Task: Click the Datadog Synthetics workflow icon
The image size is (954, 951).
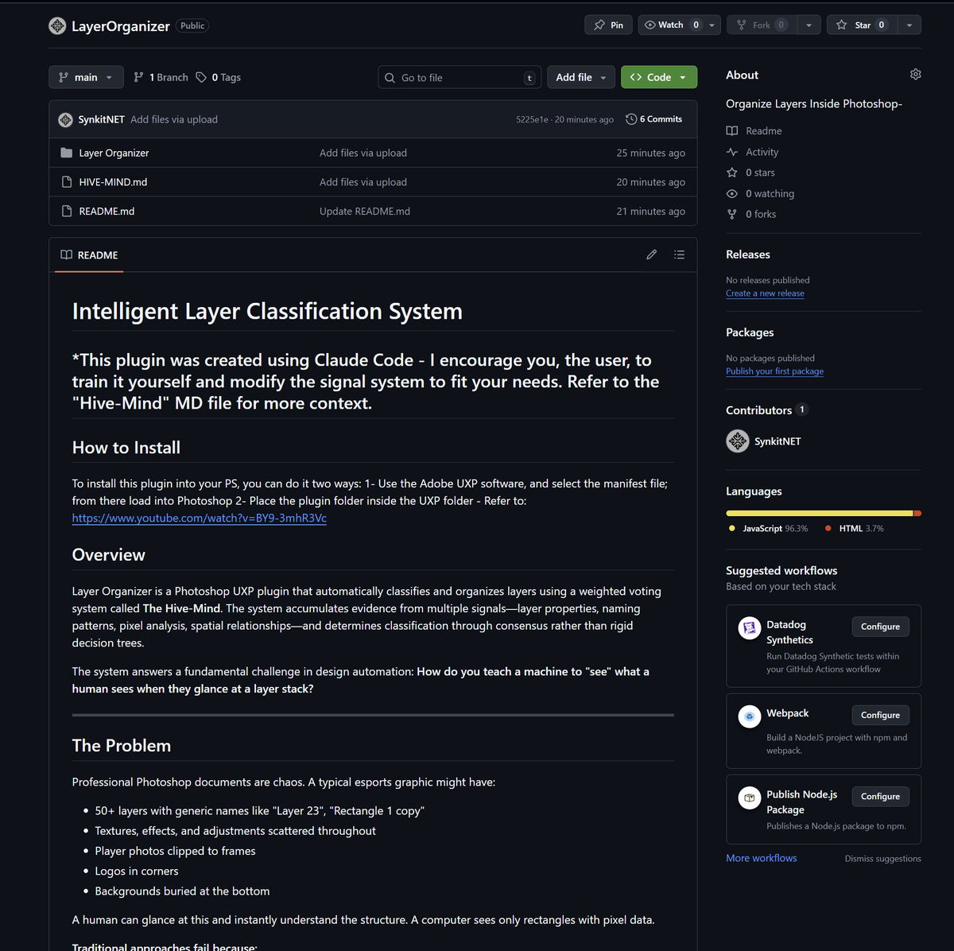Action: 749,628
